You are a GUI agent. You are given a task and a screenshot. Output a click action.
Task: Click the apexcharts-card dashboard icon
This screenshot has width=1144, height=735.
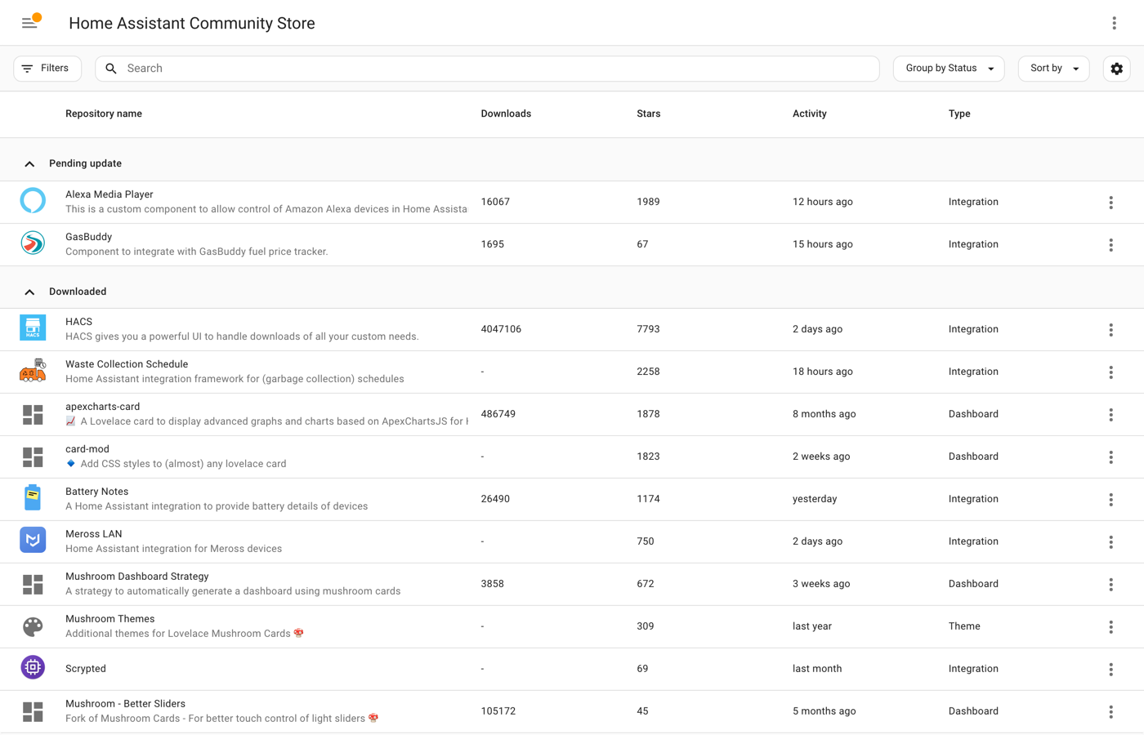33,414
